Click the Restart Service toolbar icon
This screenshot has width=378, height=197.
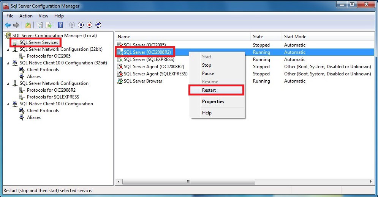(x=98, y=25)
